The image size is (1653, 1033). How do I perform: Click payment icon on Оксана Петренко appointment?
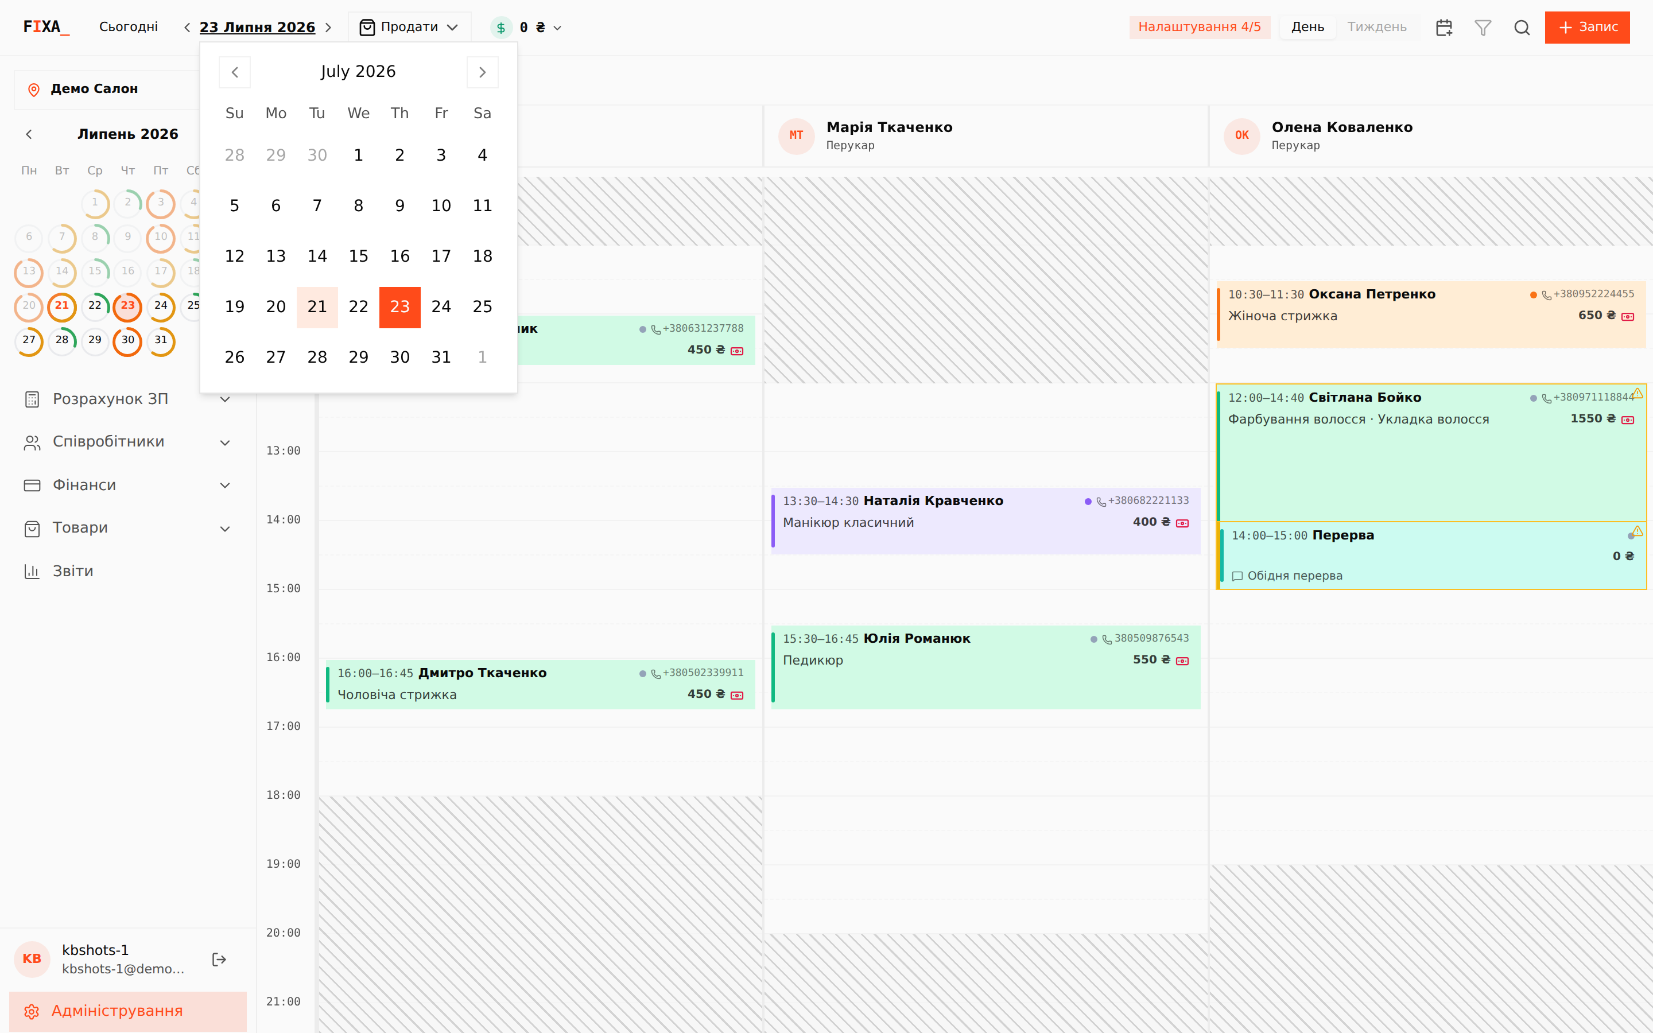point(1628,316)
